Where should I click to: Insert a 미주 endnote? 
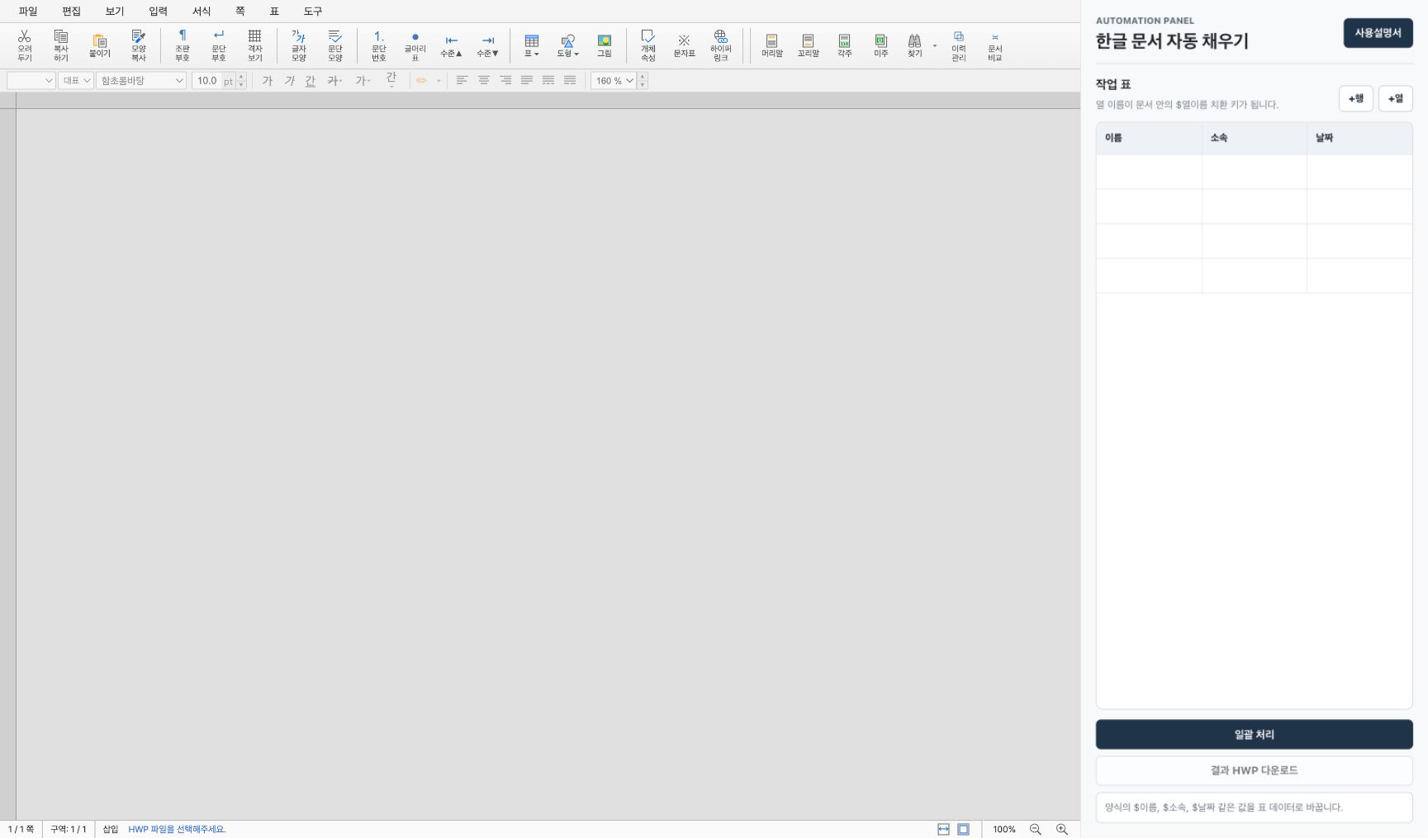[x=881, y=45]
